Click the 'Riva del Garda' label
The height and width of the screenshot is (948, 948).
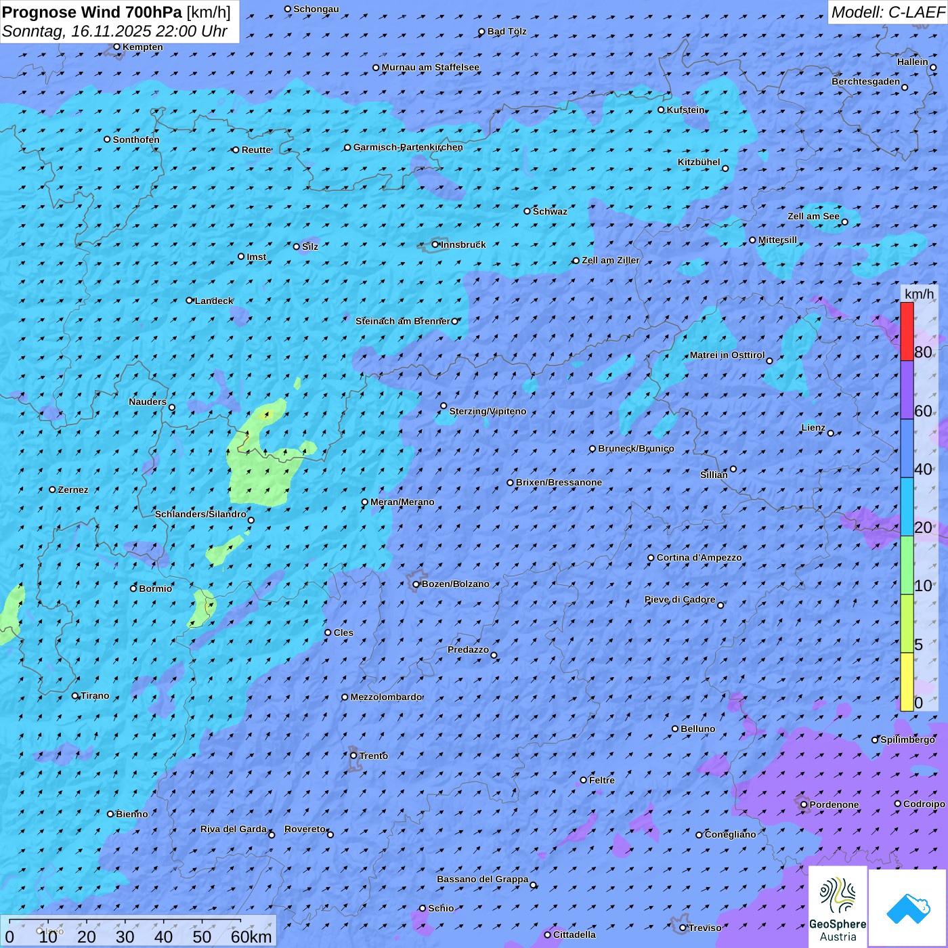[234, 829]
